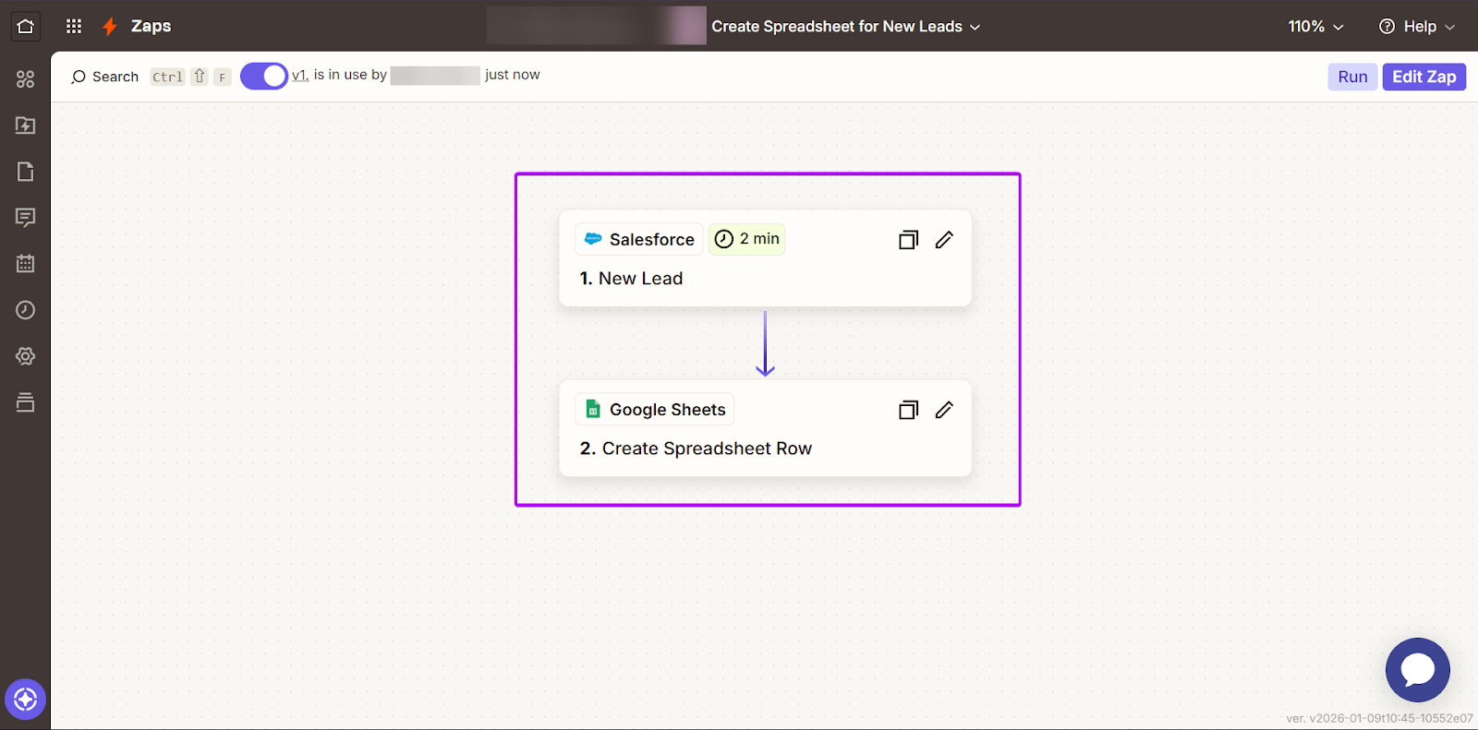Open the dashboard tiles sidebar icon
This screenshot has height=730, width=1478.
point(26,79)
